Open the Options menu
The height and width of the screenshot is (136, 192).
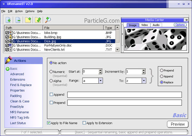30,11
